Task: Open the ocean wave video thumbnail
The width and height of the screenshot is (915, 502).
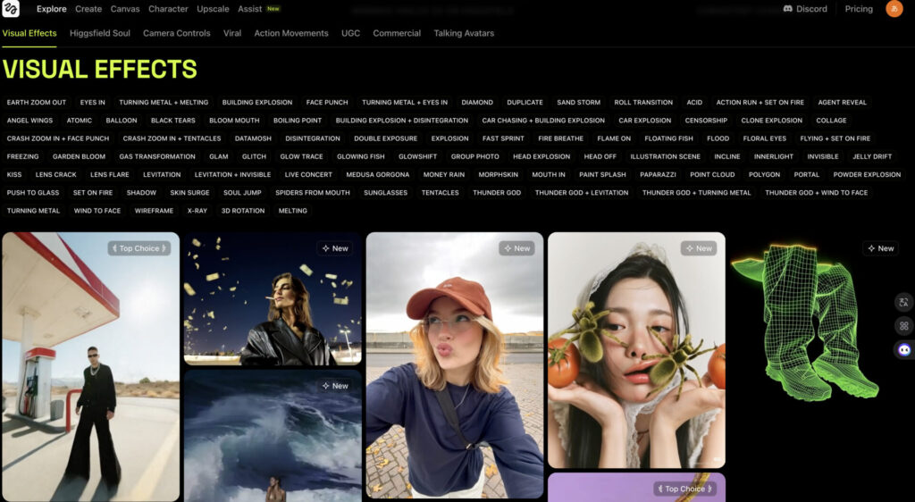Action: 273,436
